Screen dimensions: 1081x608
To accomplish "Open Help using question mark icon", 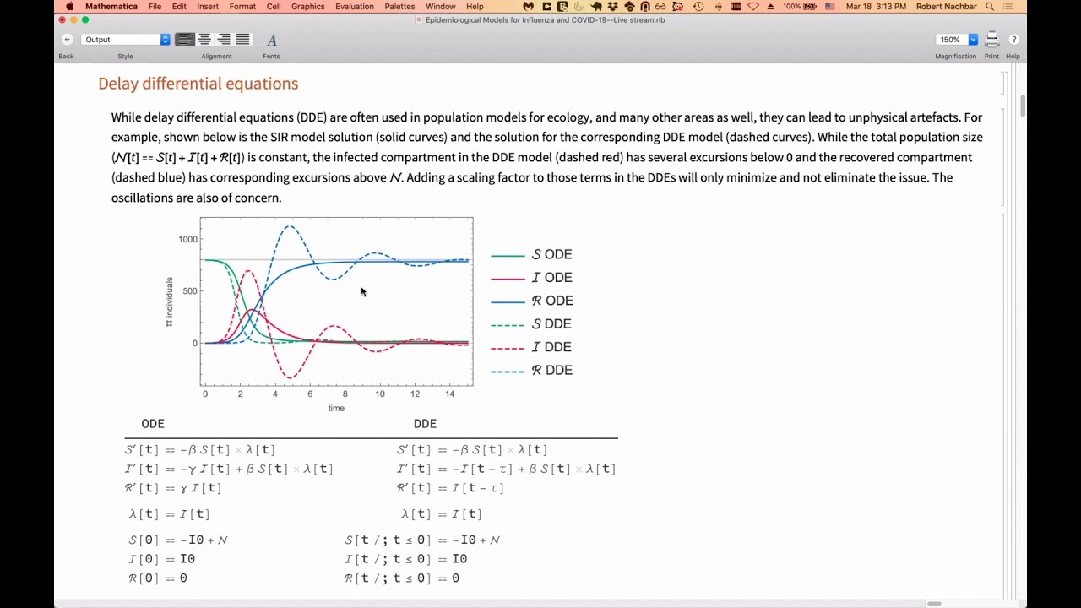I will point(1013,40).
